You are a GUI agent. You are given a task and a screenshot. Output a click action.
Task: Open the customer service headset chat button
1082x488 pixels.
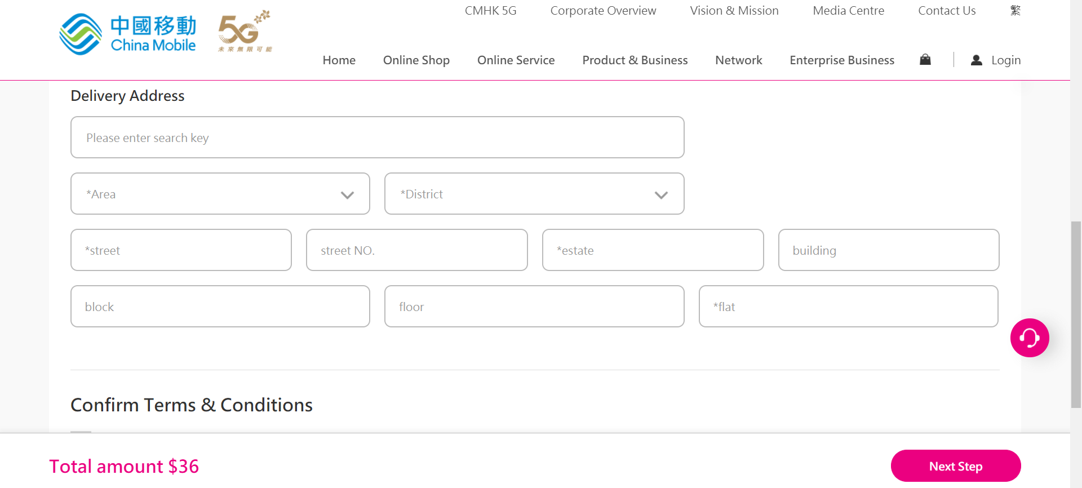tap(1030, 338)
